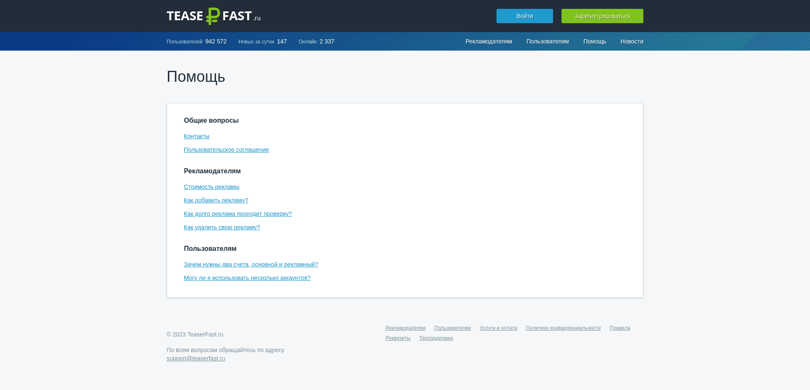Image resolution: width=810 pixels, height=390 pixels.
Task: Open 'Могу ли я использовать несколько аккаунтов?'
Action: (247, 278)
